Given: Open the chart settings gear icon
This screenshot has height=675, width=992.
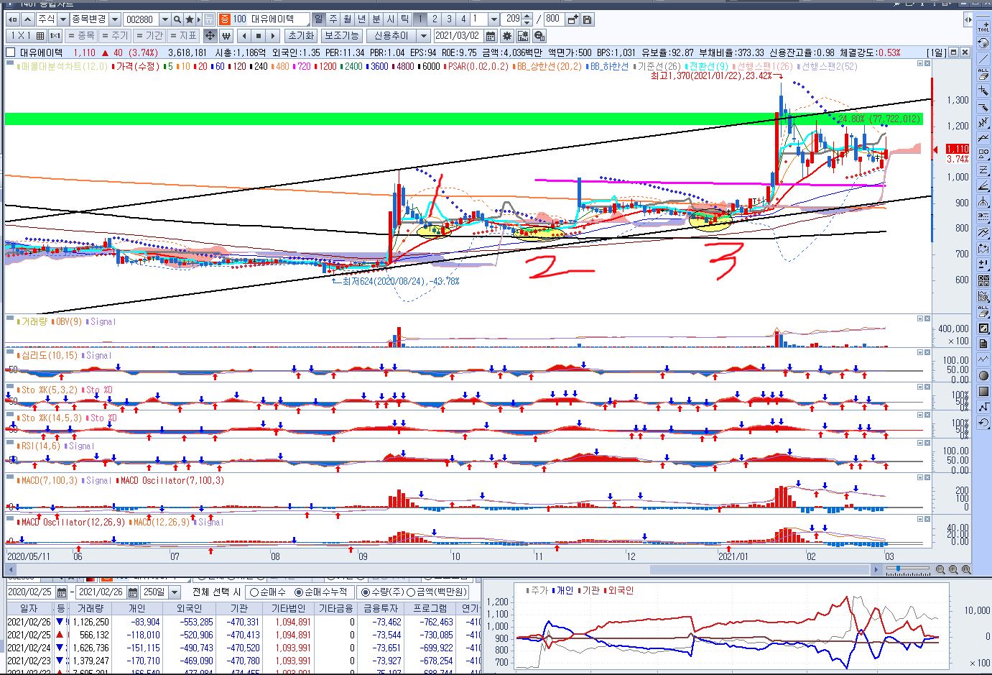Looking at the screenshot, I should [x=507, y=36].
